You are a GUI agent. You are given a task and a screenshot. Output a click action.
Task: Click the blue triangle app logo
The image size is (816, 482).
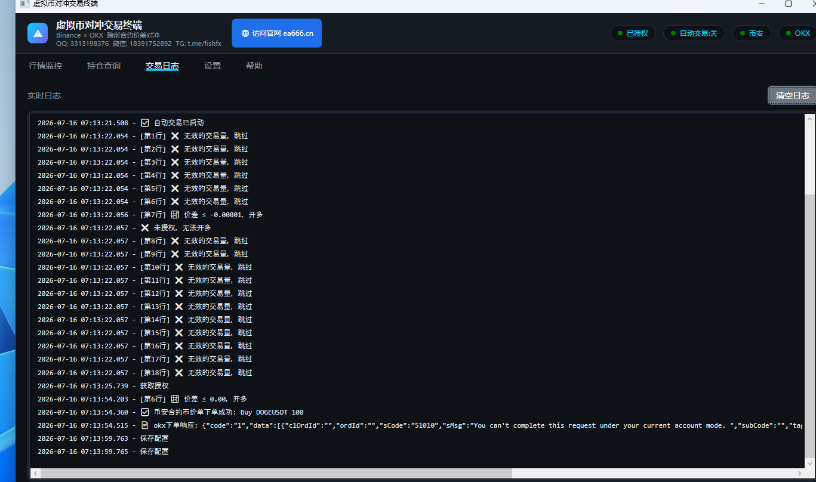click(x=38, y=33)
